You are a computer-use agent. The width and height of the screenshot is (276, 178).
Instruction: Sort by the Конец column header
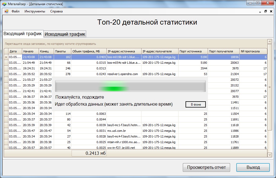(46, 51)
